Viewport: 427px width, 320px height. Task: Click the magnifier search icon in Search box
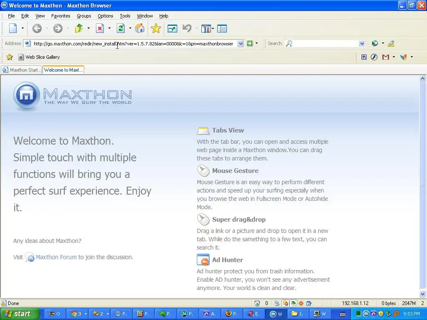289,43
